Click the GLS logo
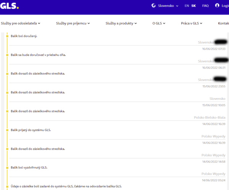The image size is (229, 190). (9, 5)
